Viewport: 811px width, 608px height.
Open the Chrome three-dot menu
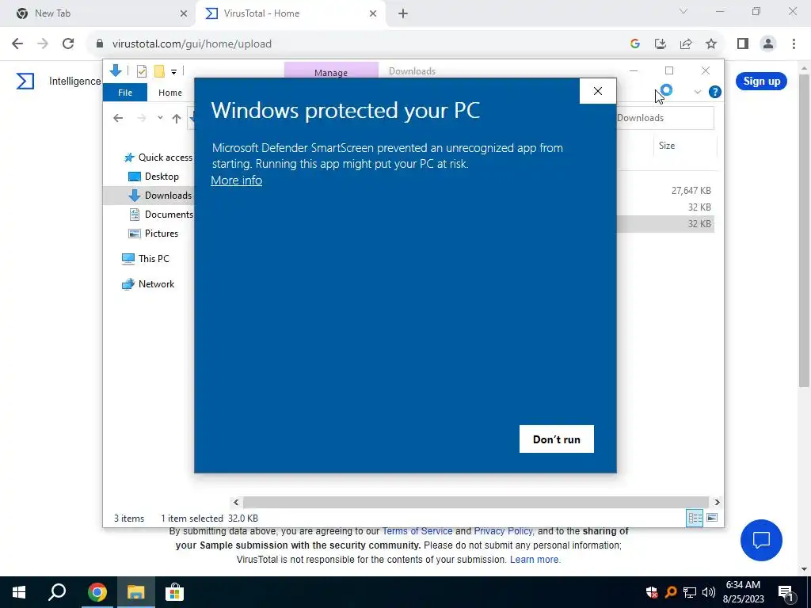[794, 44]
